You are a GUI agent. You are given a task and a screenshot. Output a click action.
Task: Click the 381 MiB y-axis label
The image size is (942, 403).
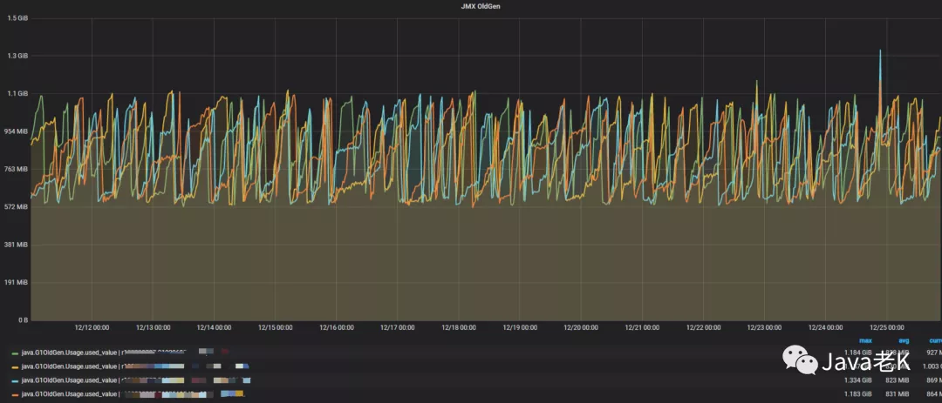click(x=17, y=245)
